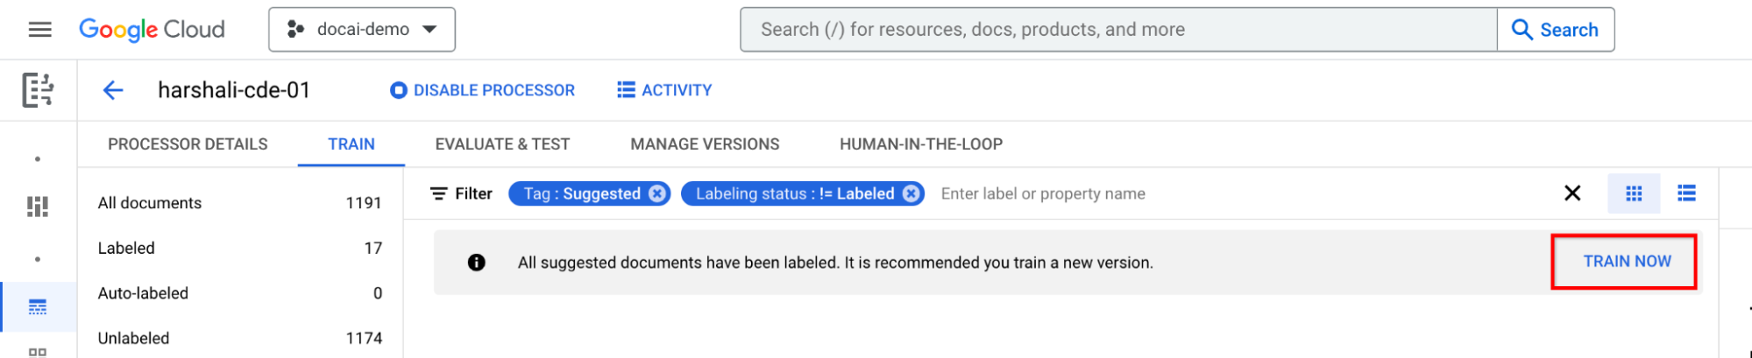
Task: Click the Google Cloud logo
Action: click(152, 30)
